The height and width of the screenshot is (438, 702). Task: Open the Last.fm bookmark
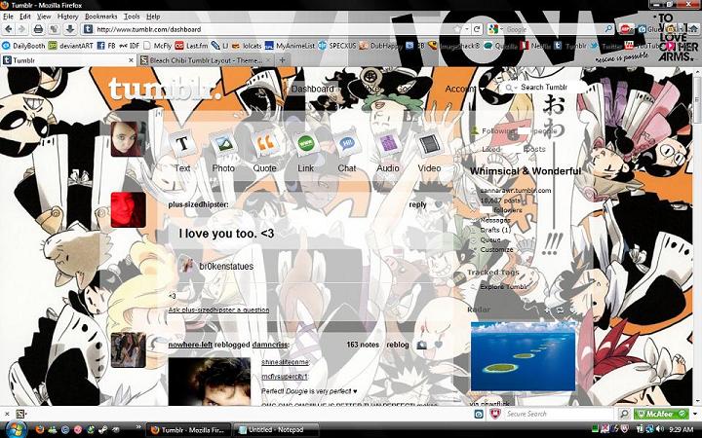tap(191, 46)
